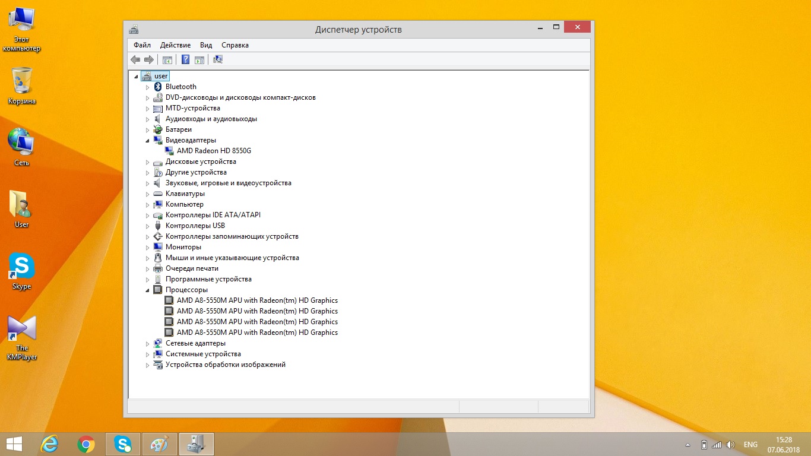Open the Действие menu
This screenshot has width=811, height=456.
pyautogui.click(x=175, y=45)
